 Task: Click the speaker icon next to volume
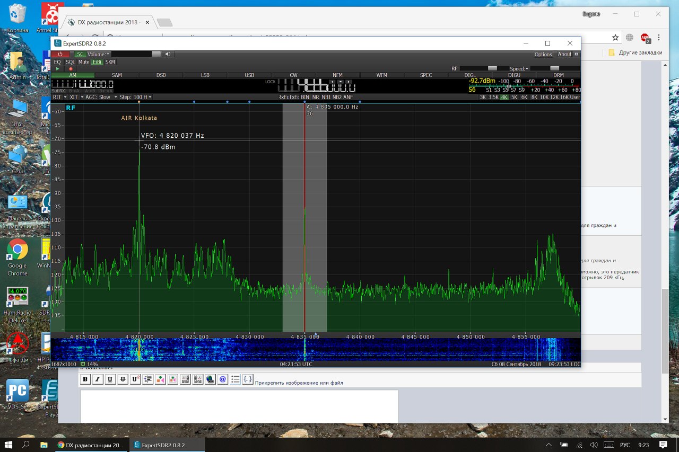(x=168, y=54)
